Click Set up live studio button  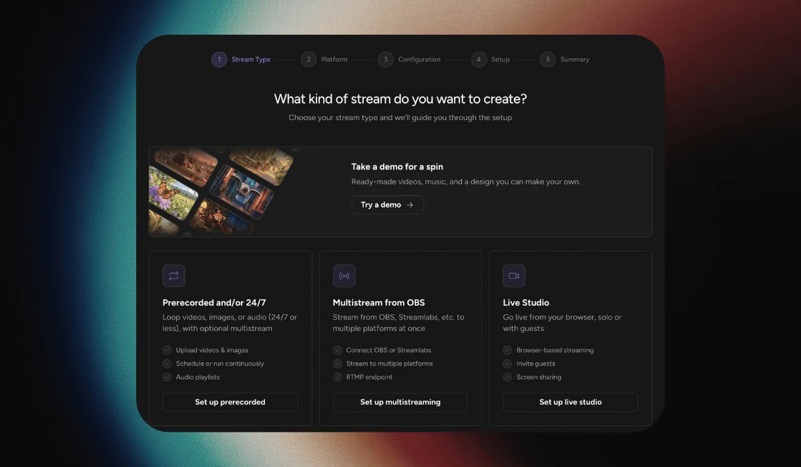(571, 402)
